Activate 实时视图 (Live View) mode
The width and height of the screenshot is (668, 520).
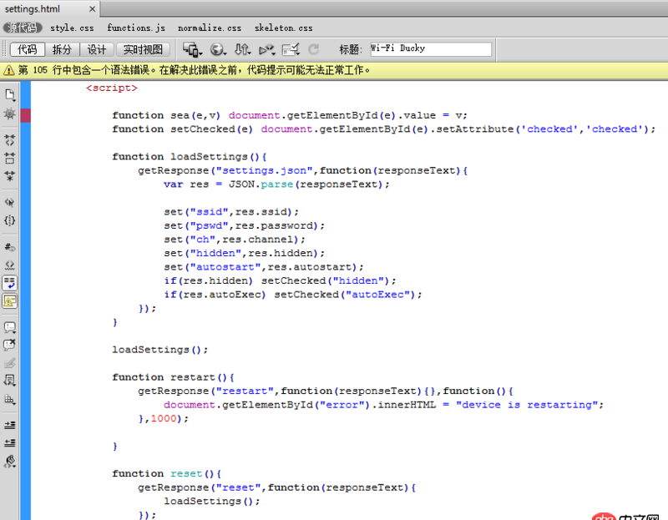point(142,48)
